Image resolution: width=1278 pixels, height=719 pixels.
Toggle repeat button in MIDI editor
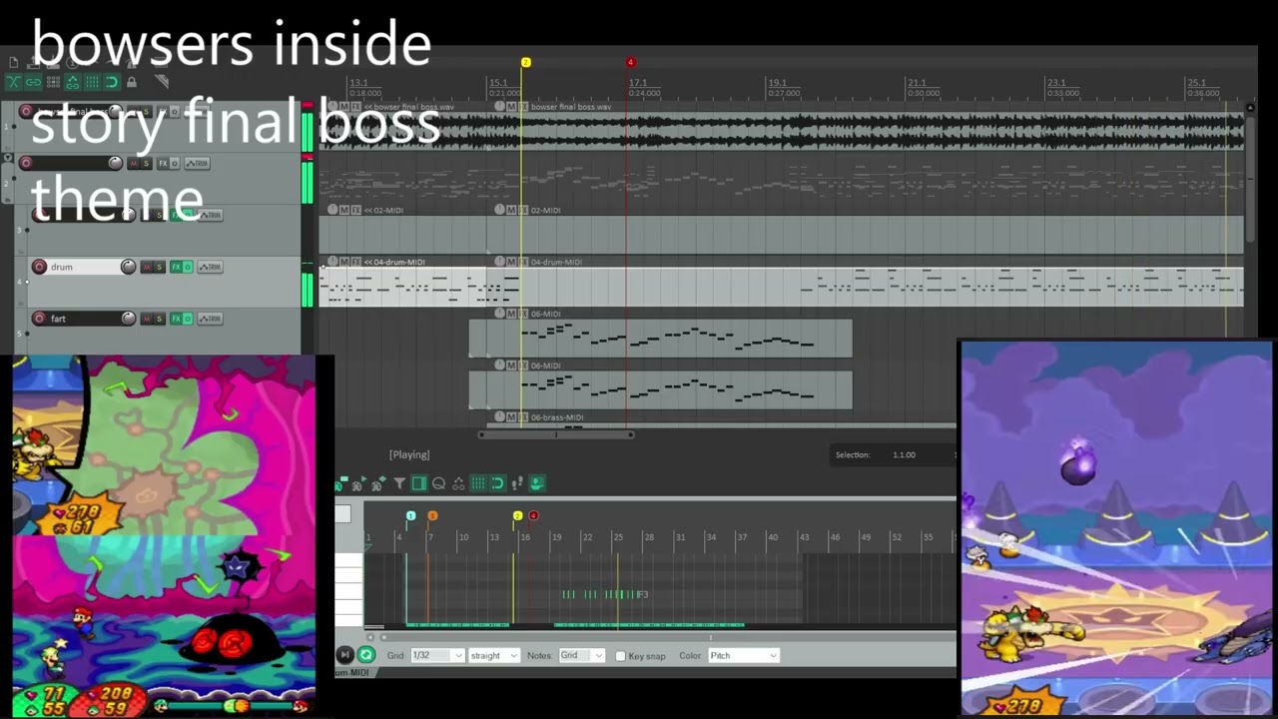click(x=366, y=655)
